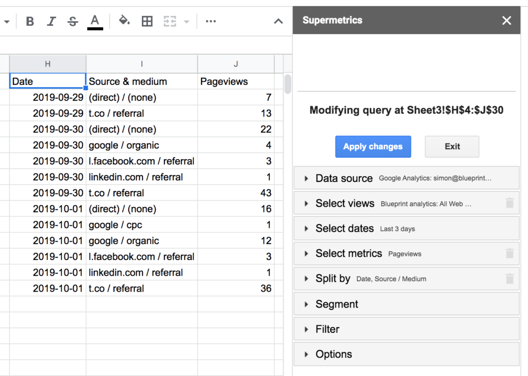
Task: Clear the Split by setting via trash icon
Action: tap(509, 279)
